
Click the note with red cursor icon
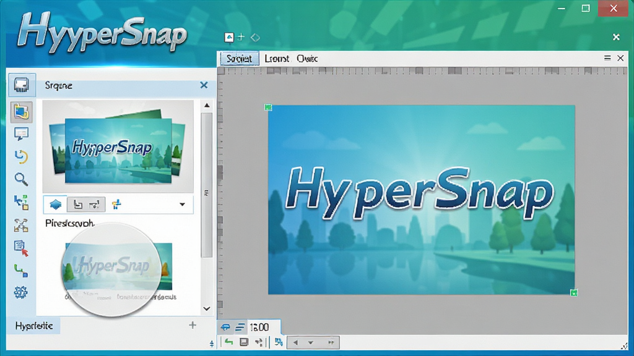click(x=21, y=248)
